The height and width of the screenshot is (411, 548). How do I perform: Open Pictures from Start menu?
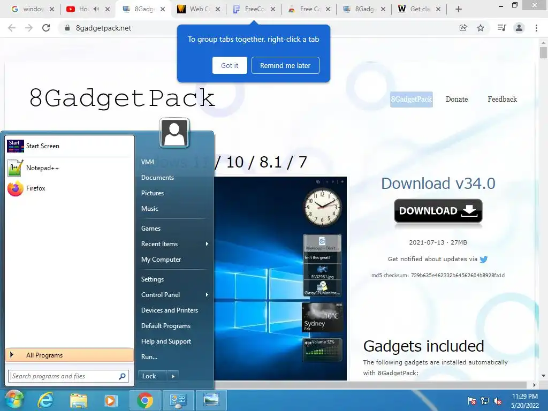tap(153, 193)
